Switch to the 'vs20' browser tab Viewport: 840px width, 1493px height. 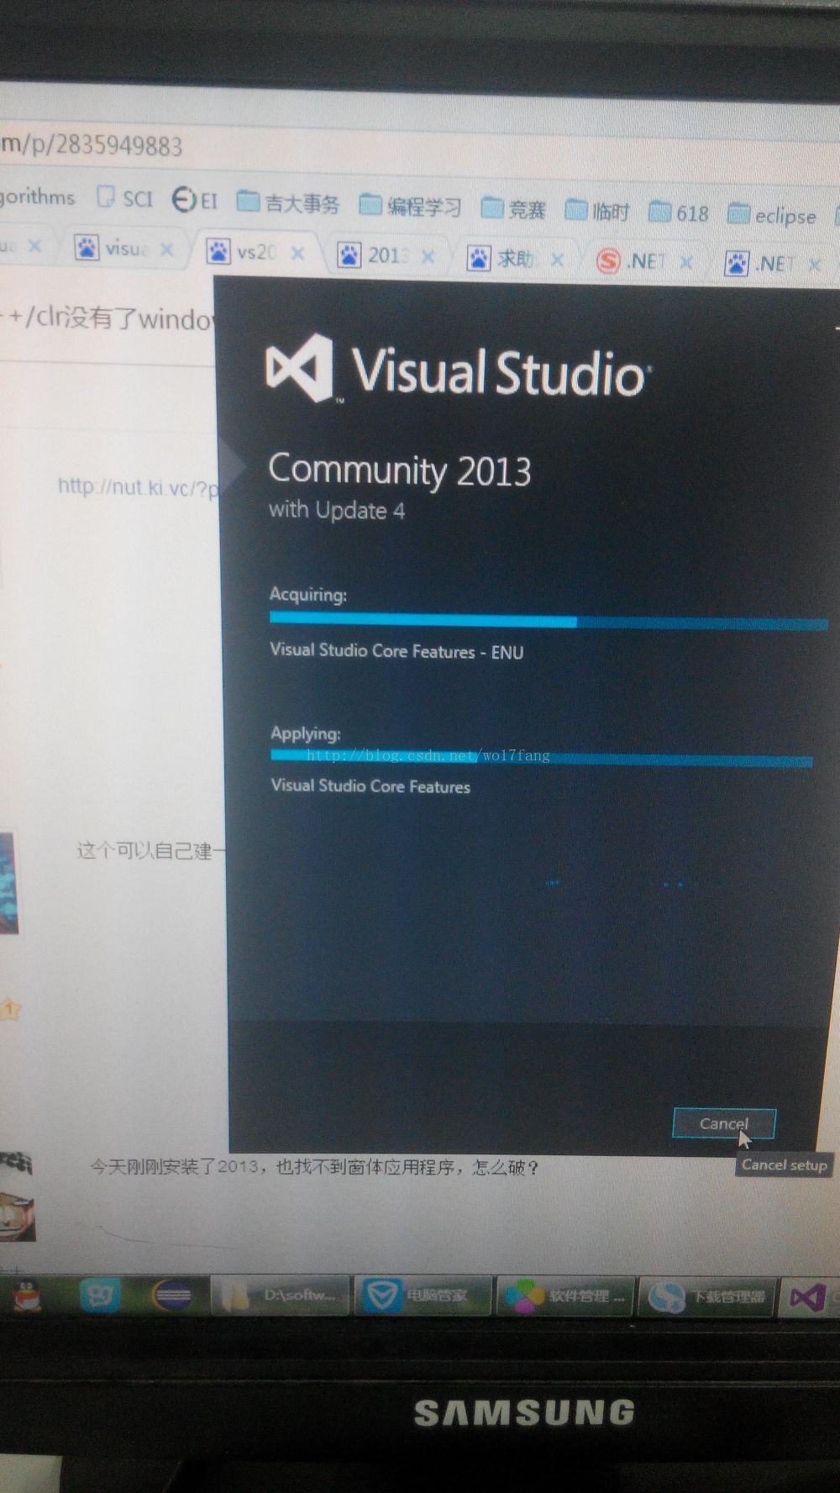(x=255, y=252)
